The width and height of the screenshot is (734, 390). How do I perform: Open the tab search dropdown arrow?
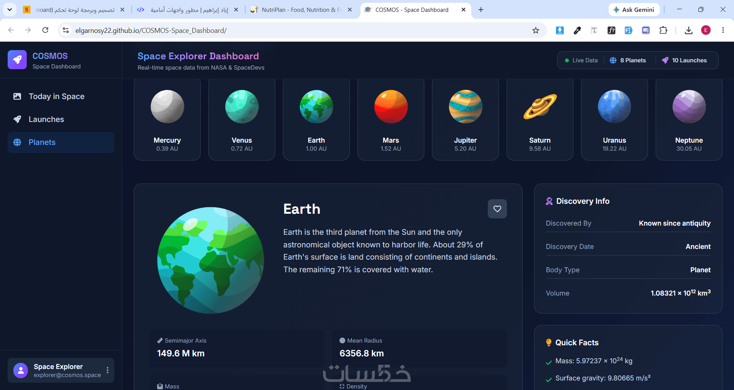pyautogui.click(x=10, y=10)
